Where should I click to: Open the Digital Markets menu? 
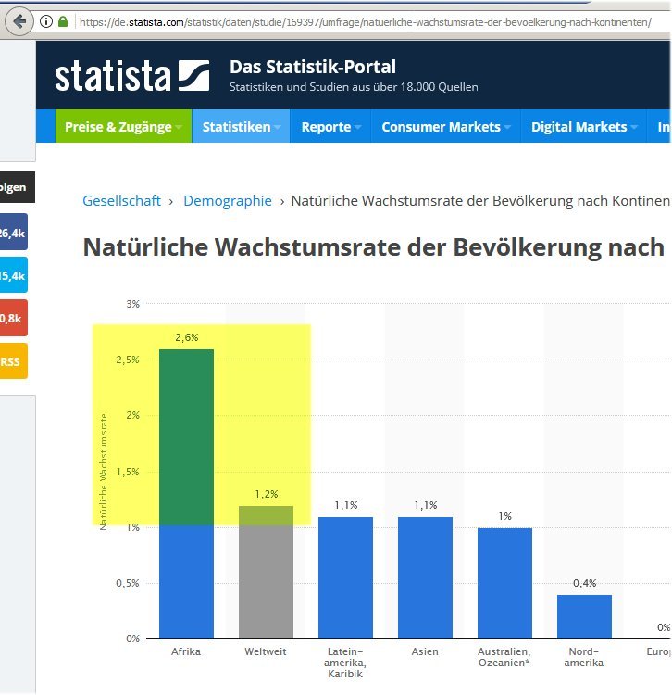(x=584, y=127)
